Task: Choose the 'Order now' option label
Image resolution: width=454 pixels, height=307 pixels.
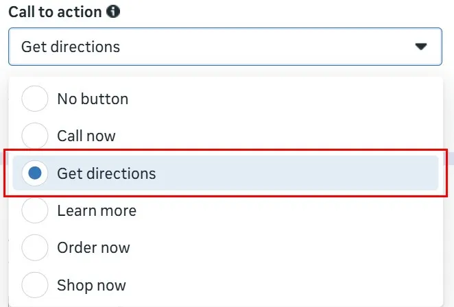Action: [x=93, y=247]
